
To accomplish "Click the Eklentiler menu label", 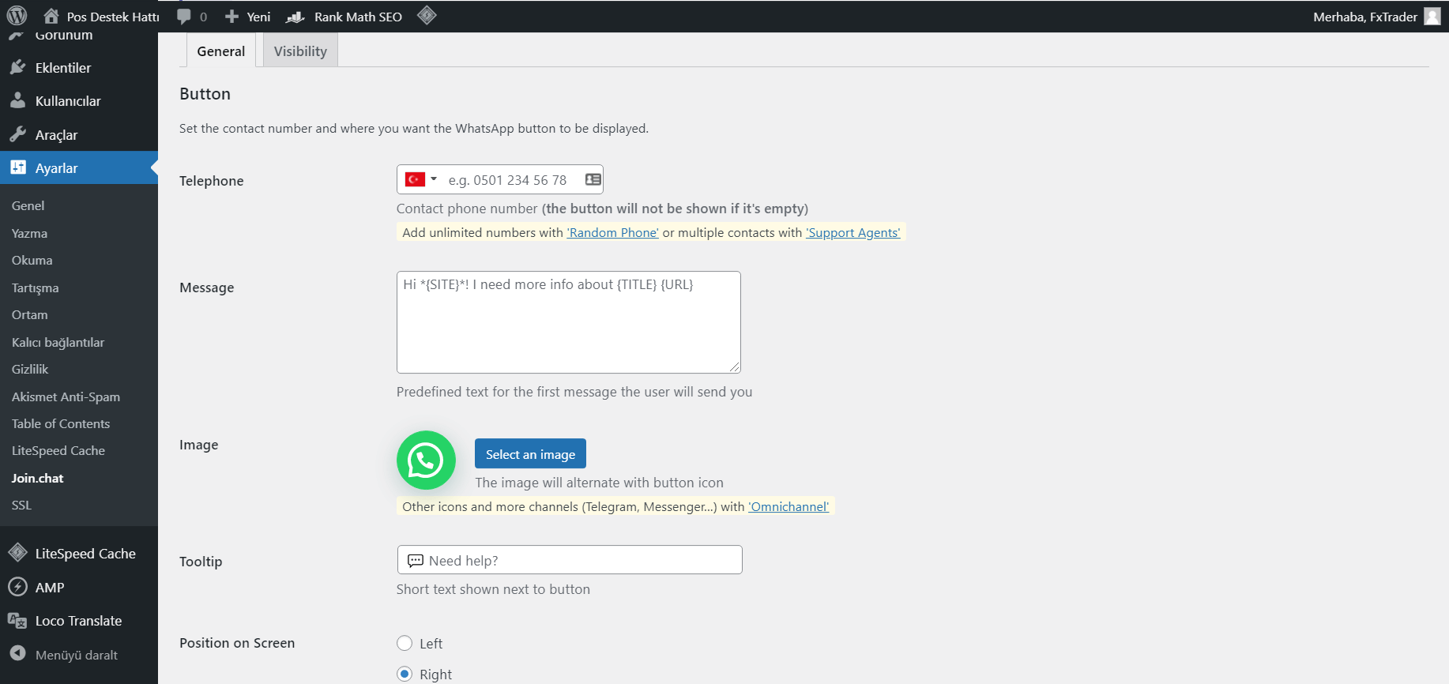I will pyautogui.click(x=63, y=67).
